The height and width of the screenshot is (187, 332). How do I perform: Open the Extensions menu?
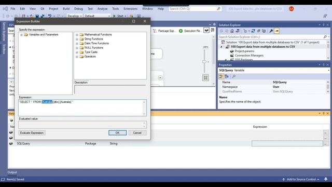[130, 9]
